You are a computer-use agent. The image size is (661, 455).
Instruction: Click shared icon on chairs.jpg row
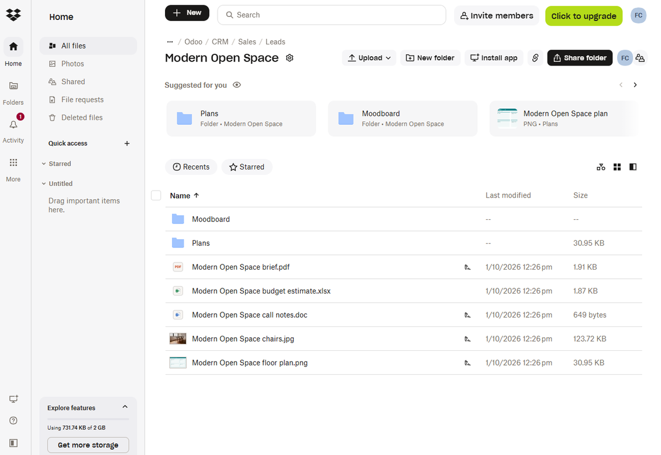click(467, 339)
